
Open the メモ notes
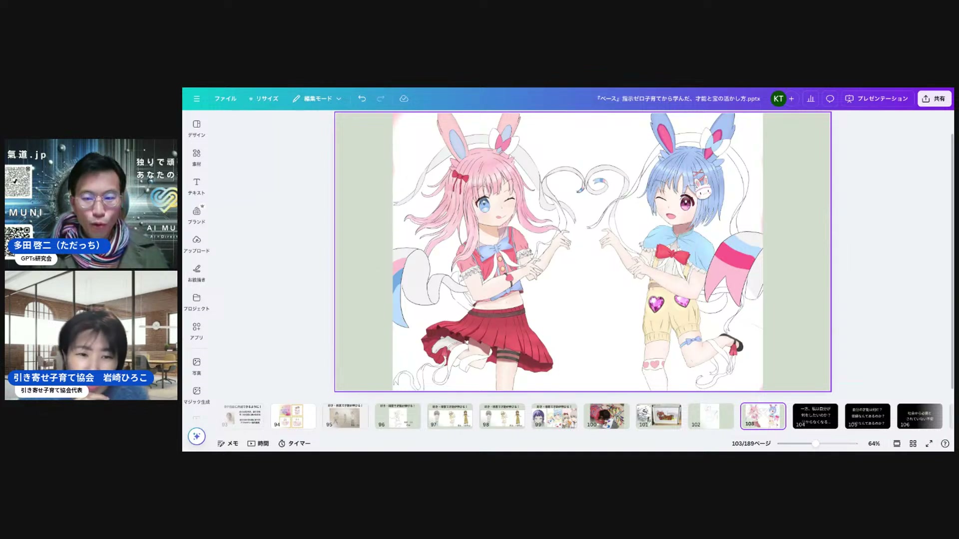point(228,444)
